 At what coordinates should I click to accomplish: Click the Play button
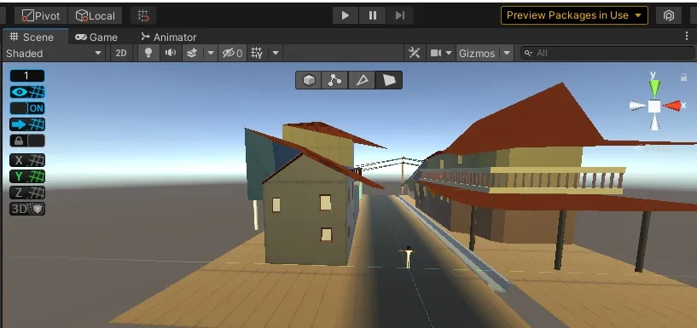(346, 15)
